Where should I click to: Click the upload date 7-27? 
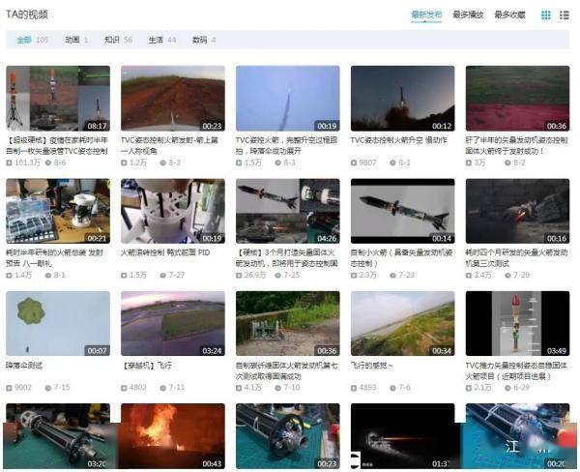click(177, 275)
